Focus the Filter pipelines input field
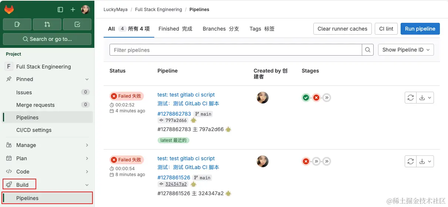This screenshot has height=207, width=448. pos(235,50)
